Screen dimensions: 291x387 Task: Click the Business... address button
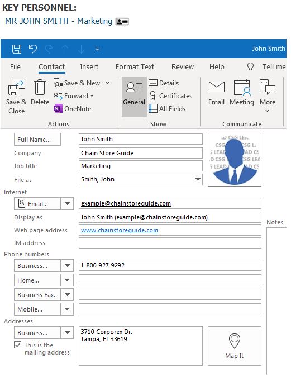(37, 333)
